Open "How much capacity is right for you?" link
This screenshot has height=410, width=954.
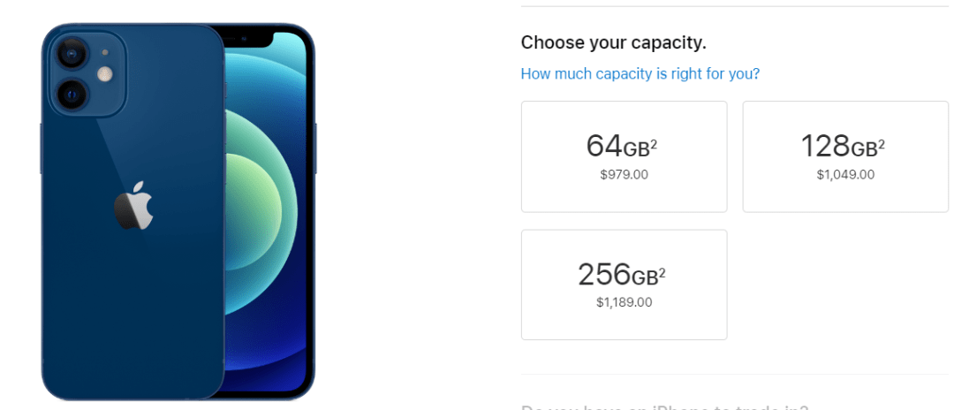pyautogui.click(x=640, y=73)
